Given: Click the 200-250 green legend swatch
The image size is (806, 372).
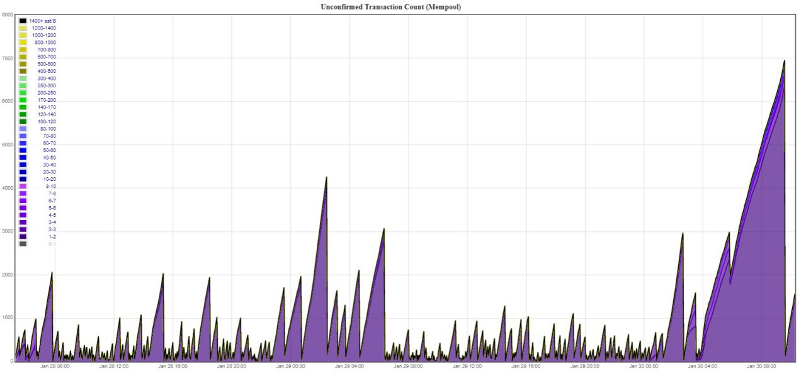Looking at the screenshot, I should pyautogui.click(x=23, y=93).
